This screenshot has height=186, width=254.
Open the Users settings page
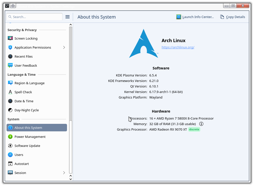pyautogui.click(x=37, y=155)
